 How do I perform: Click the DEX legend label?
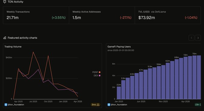(96, 75)
